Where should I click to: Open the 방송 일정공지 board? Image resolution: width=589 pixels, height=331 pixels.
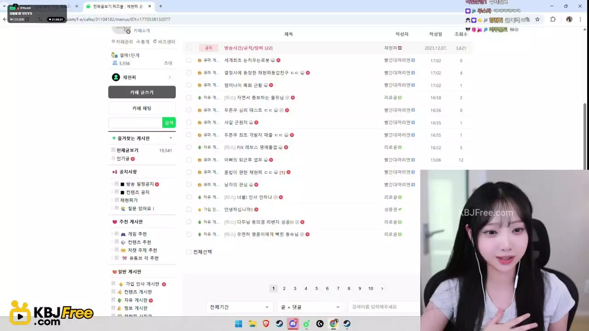pyautogui.click(x=140, y=184)
